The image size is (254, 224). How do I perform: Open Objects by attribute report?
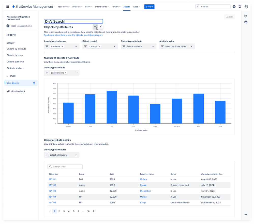pos(16,49)
